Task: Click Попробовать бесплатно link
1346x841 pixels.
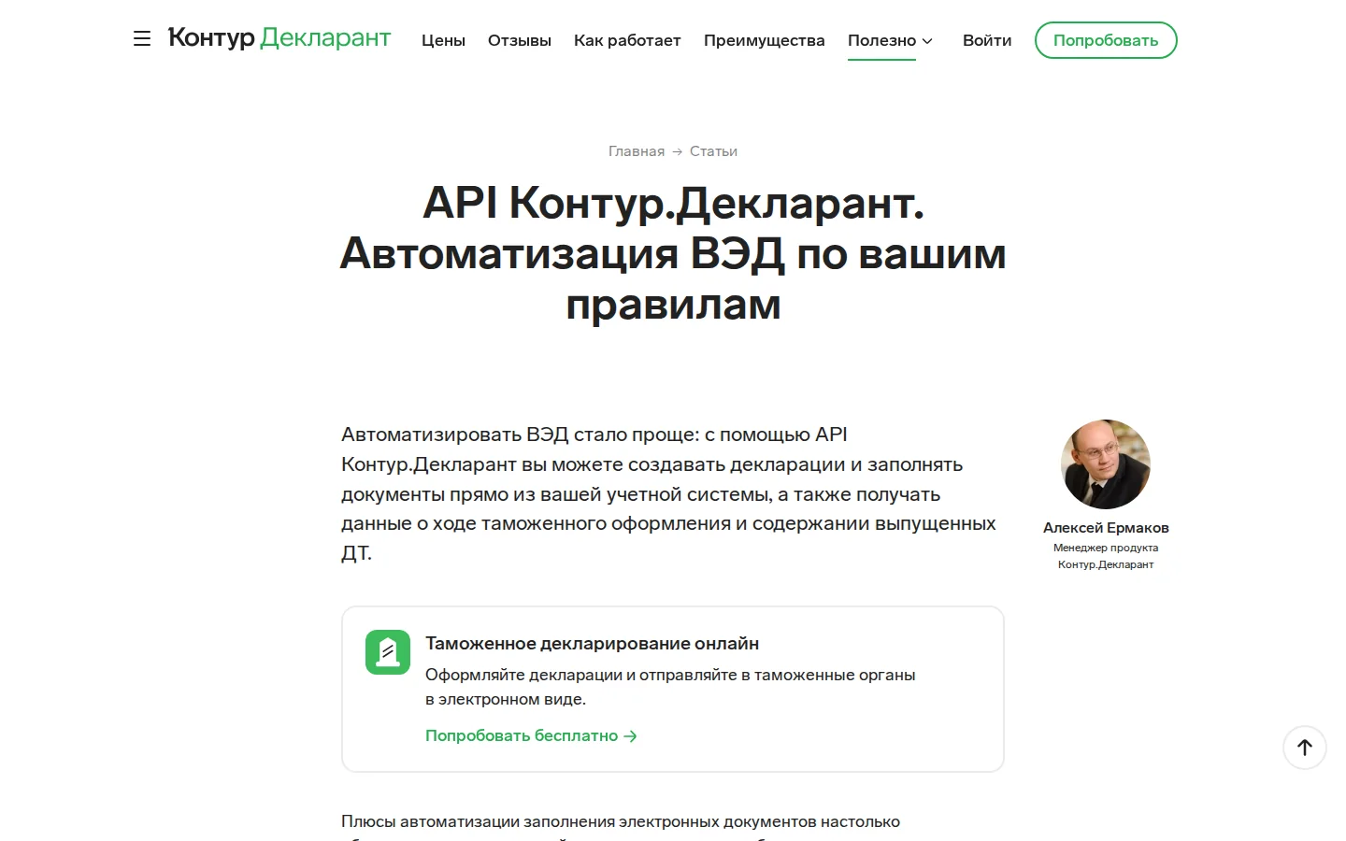Action: (x=531, y=735)
